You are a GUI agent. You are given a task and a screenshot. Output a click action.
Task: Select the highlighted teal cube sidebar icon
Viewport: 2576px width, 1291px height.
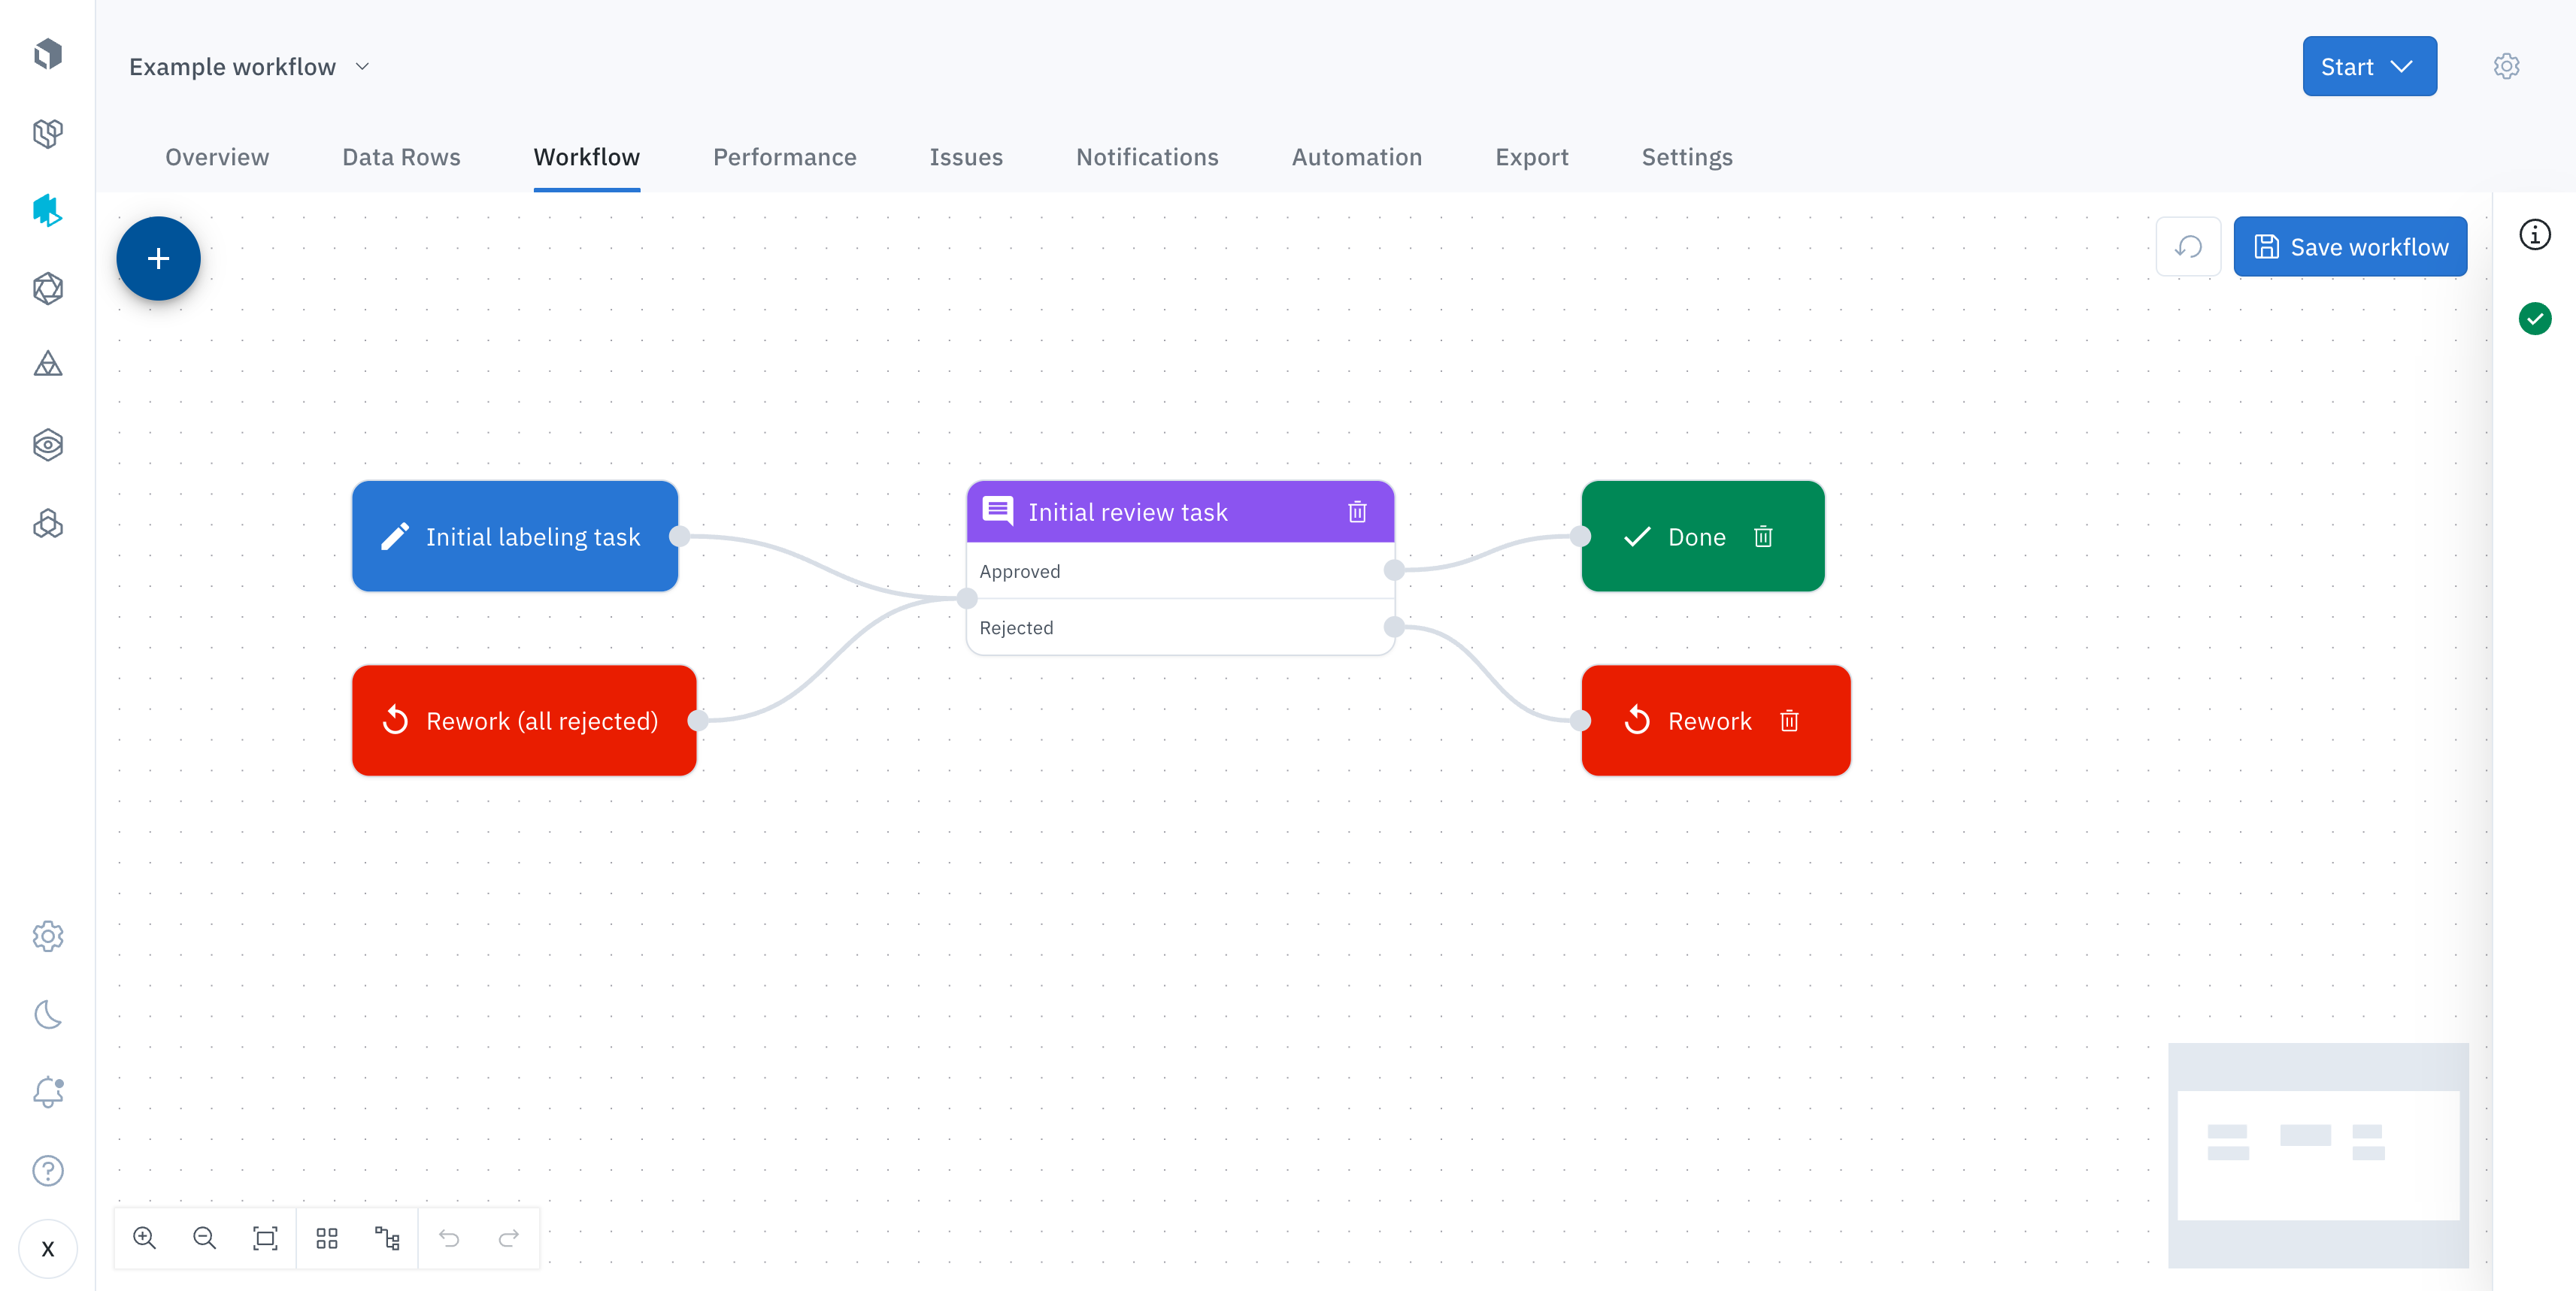47,211
